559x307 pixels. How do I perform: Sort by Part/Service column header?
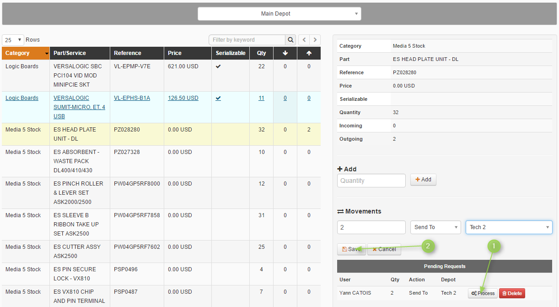(80, 53)
